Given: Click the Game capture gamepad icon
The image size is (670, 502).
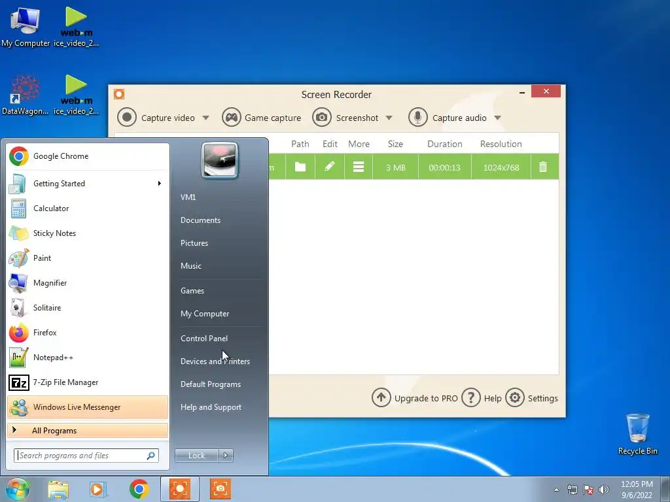Looking at the screenshot, I should click(x=231, y=118).
